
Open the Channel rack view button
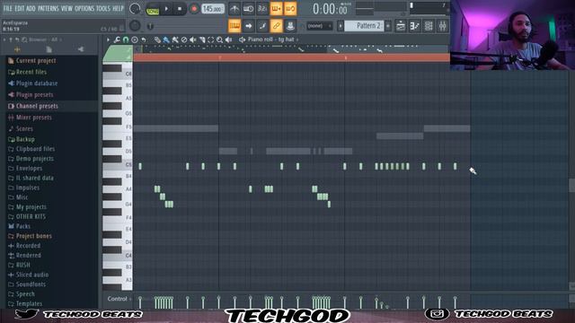(x=429, y=26)
